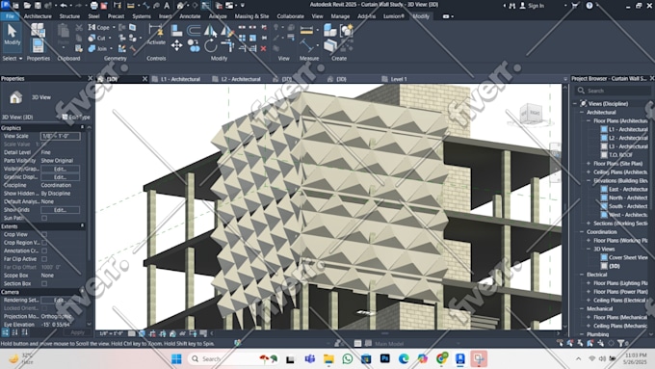Open the Architecture ribbon tab

(x=38, y=16)
